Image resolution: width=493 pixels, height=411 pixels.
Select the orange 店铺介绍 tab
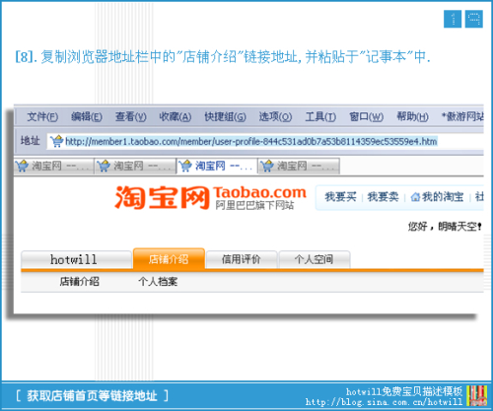tap(169, 259)
